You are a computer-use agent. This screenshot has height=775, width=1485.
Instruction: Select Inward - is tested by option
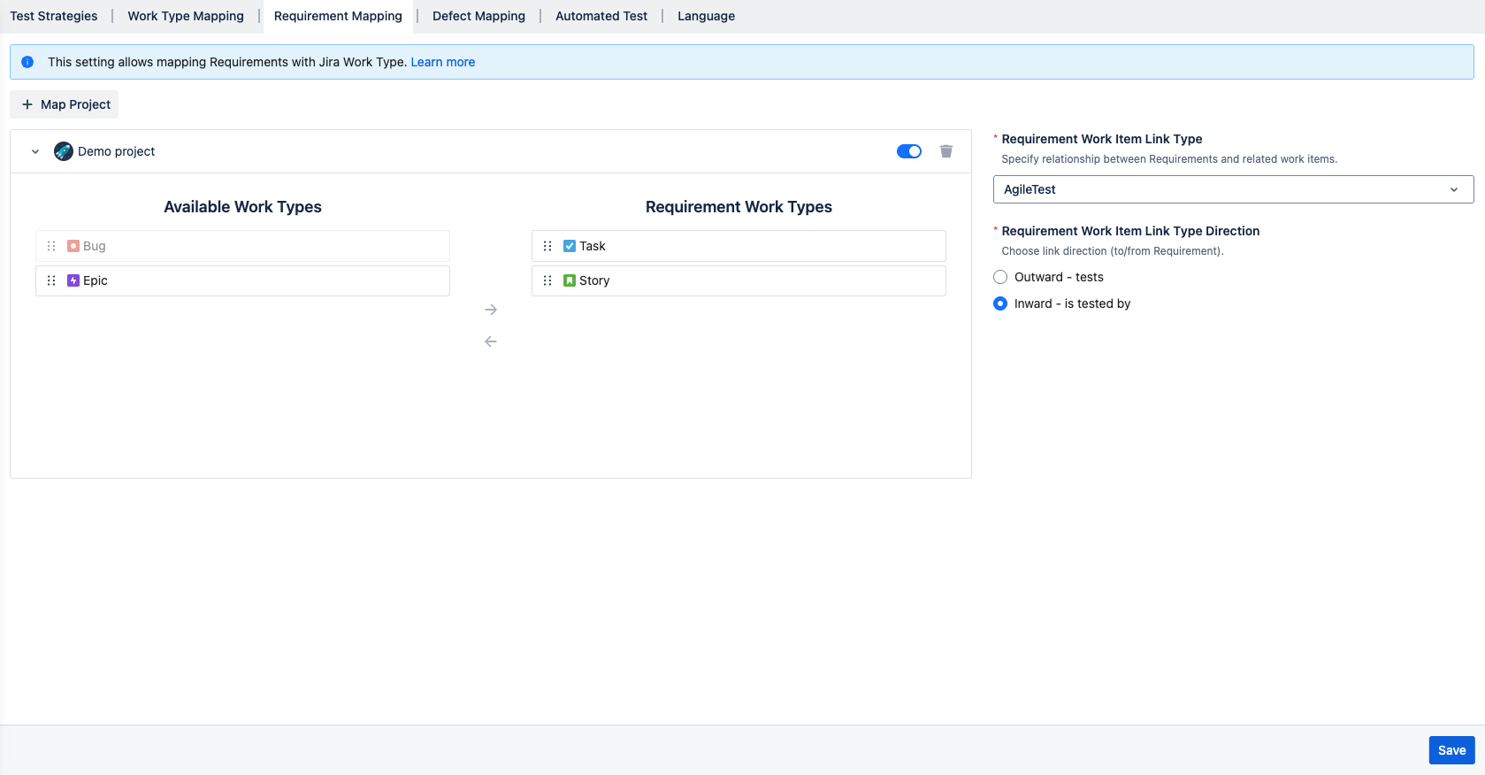(x=1000, y=303)
